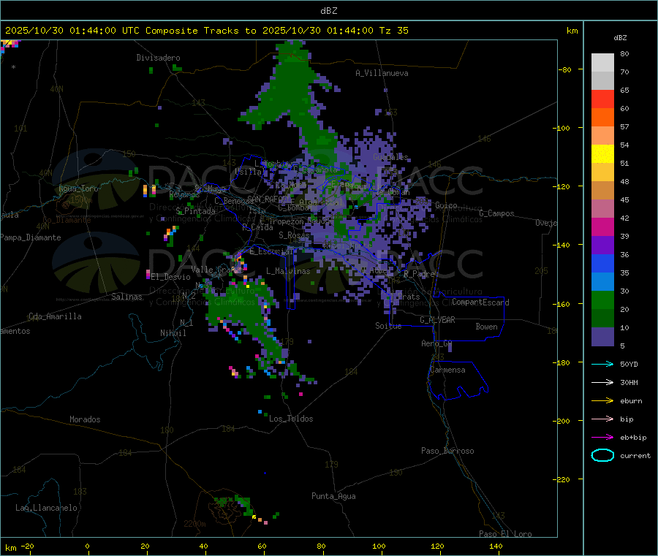The height and width of the screenshot is (556, 658).
Task: Click the green 30 dBZ legend swatch
Action: 602,300
